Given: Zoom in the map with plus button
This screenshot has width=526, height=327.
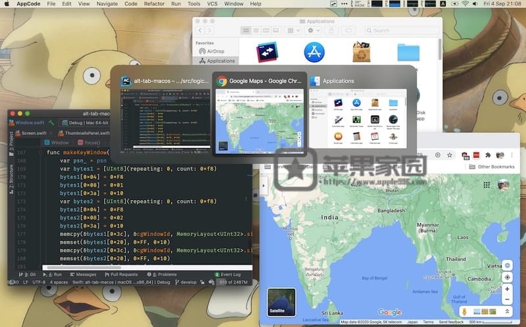Looking at the screenshot, I should (x=507, y=289).
